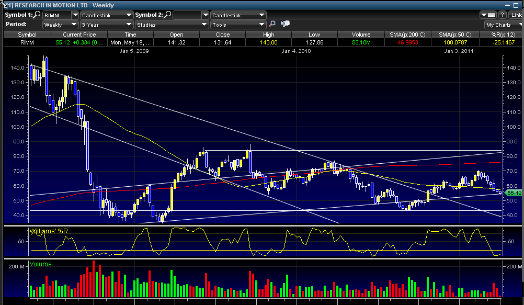
Task: Click the current price 55.12 cell
Action: (79, 42)
